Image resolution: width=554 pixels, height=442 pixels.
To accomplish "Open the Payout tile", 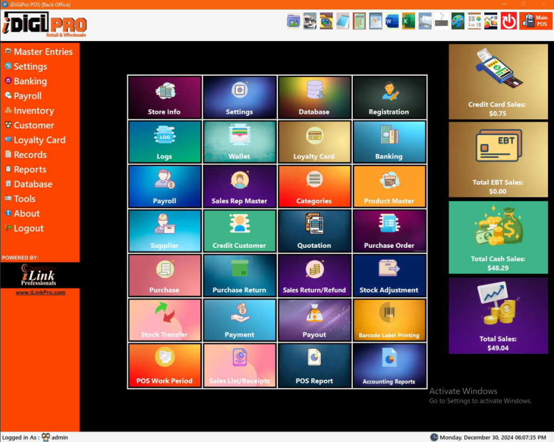I will pos(314,320).
